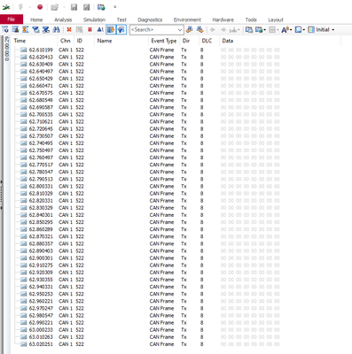Screen dimensions: 352x354
Task: Open the marker icon dropdown arrow
Action: (x=239, y=29)
